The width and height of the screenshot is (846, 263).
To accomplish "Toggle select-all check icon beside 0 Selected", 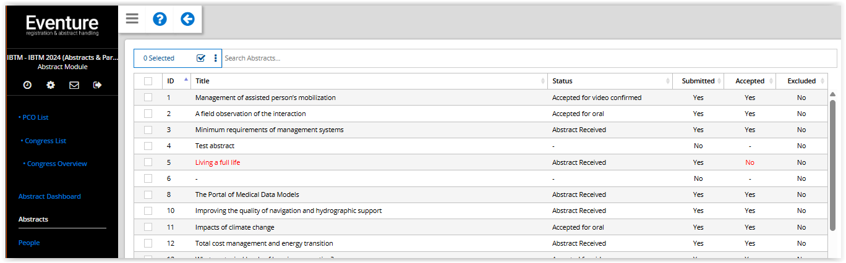I will [201, 58].
